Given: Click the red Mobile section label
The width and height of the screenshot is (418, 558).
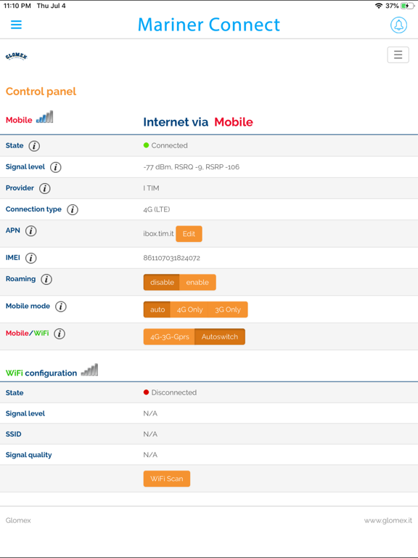Looking at the screenshot, I should [x=19, y=120].
